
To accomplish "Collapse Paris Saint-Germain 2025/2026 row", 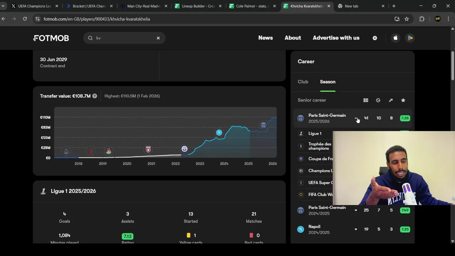I will (x=356, y=118).
